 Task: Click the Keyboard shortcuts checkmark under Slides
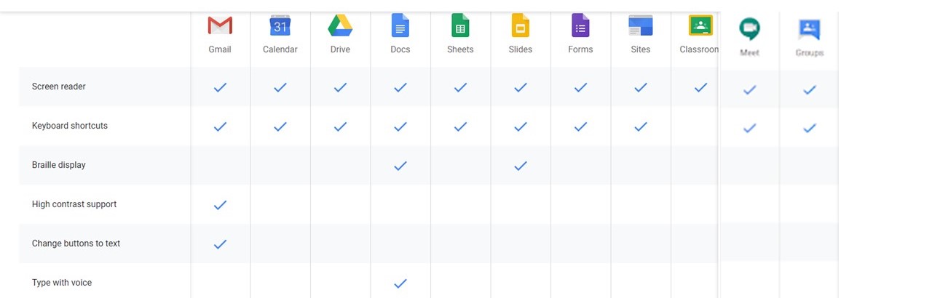(521, 126)
